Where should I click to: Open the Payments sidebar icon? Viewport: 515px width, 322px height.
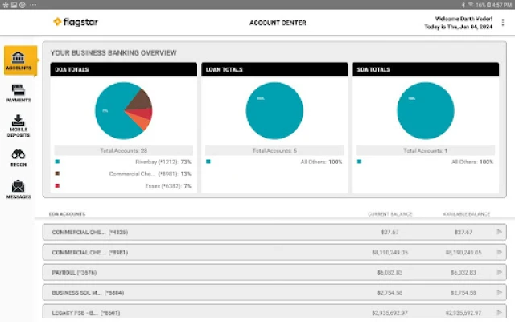19,93
